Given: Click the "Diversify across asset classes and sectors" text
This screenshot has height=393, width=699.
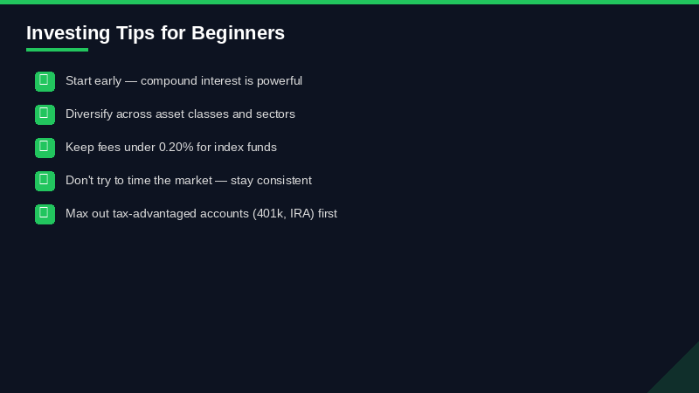Looking at the screenshot, I should [x=180, y=114].
